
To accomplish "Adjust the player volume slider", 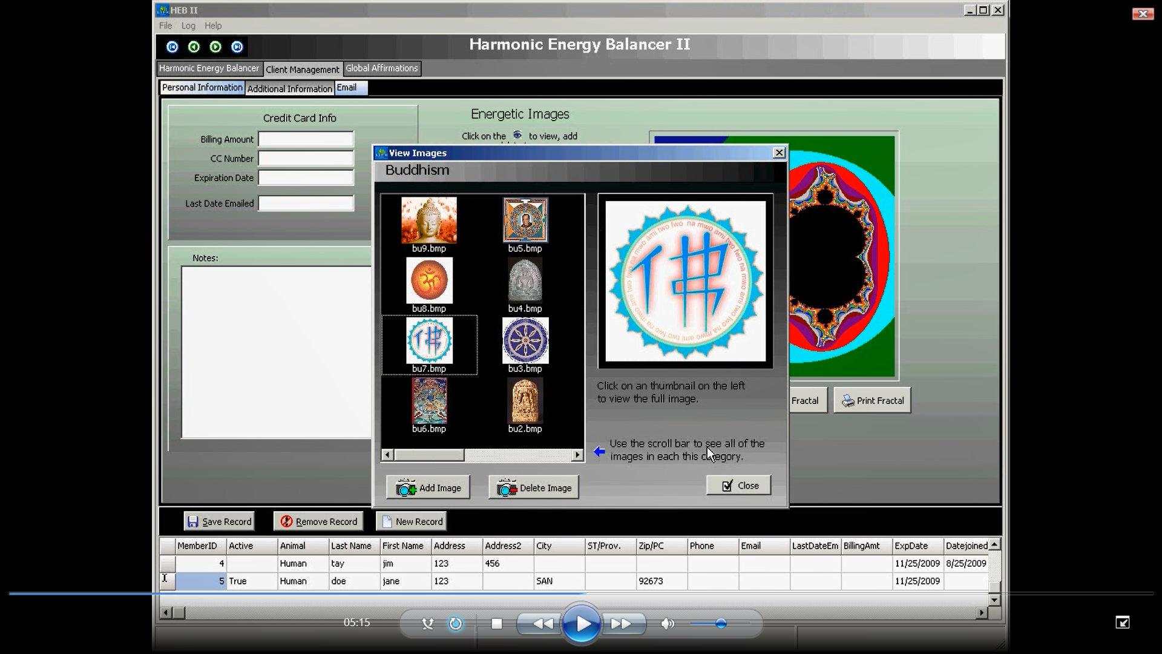I will pyautogui.click(x=720, y=623).
